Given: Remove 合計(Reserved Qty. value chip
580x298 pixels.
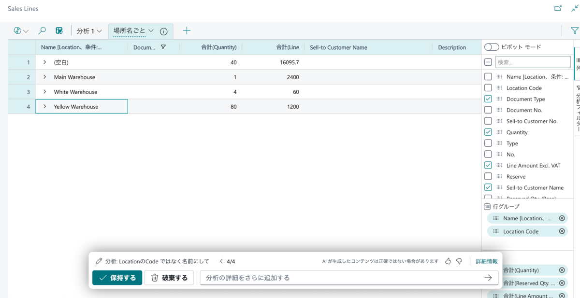Looking at the screenshot, I should point(562,284).
